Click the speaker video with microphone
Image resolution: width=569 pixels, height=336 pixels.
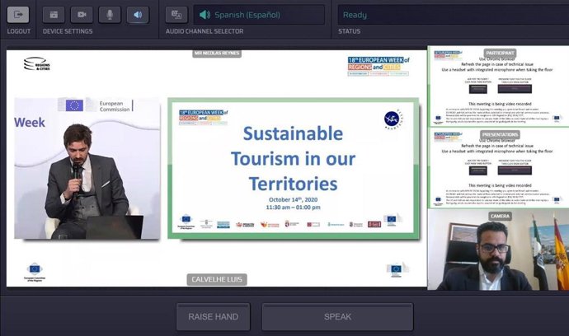coord(87,168)
